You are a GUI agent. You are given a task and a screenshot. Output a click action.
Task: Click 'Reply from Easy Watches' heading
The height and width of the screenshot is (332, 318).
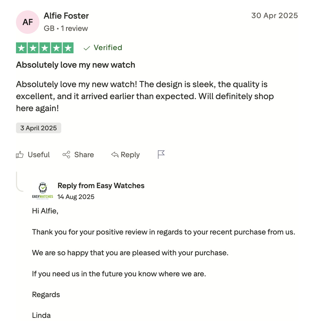101,186
